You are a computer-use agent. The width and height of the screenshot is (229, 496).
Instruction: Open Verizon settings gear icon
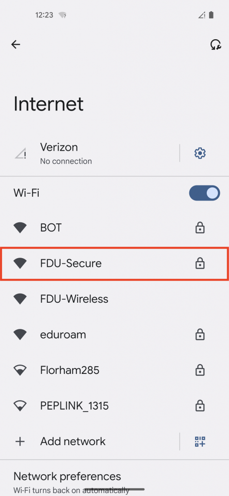(x=200, y=154)
